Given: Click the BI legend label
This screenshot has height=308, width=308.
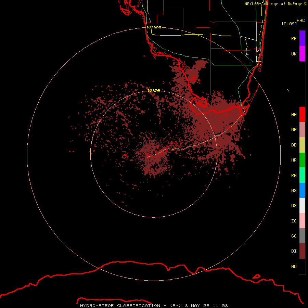Looking at the screenshot, I should (294, 251).
